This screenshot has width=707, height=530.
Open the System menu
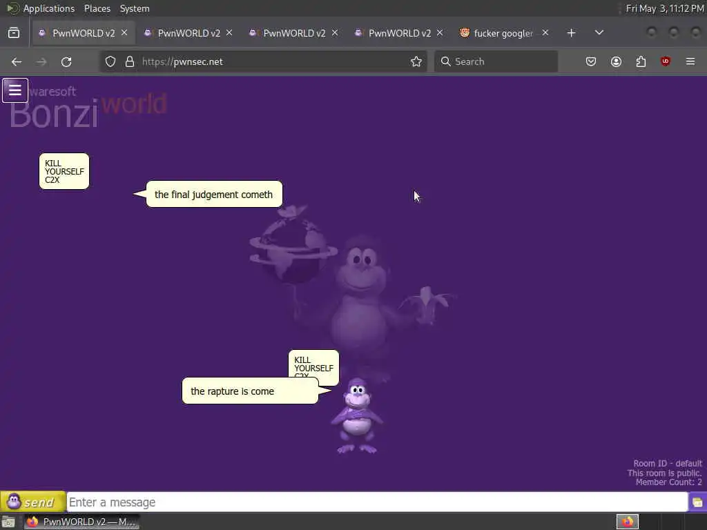135,8
